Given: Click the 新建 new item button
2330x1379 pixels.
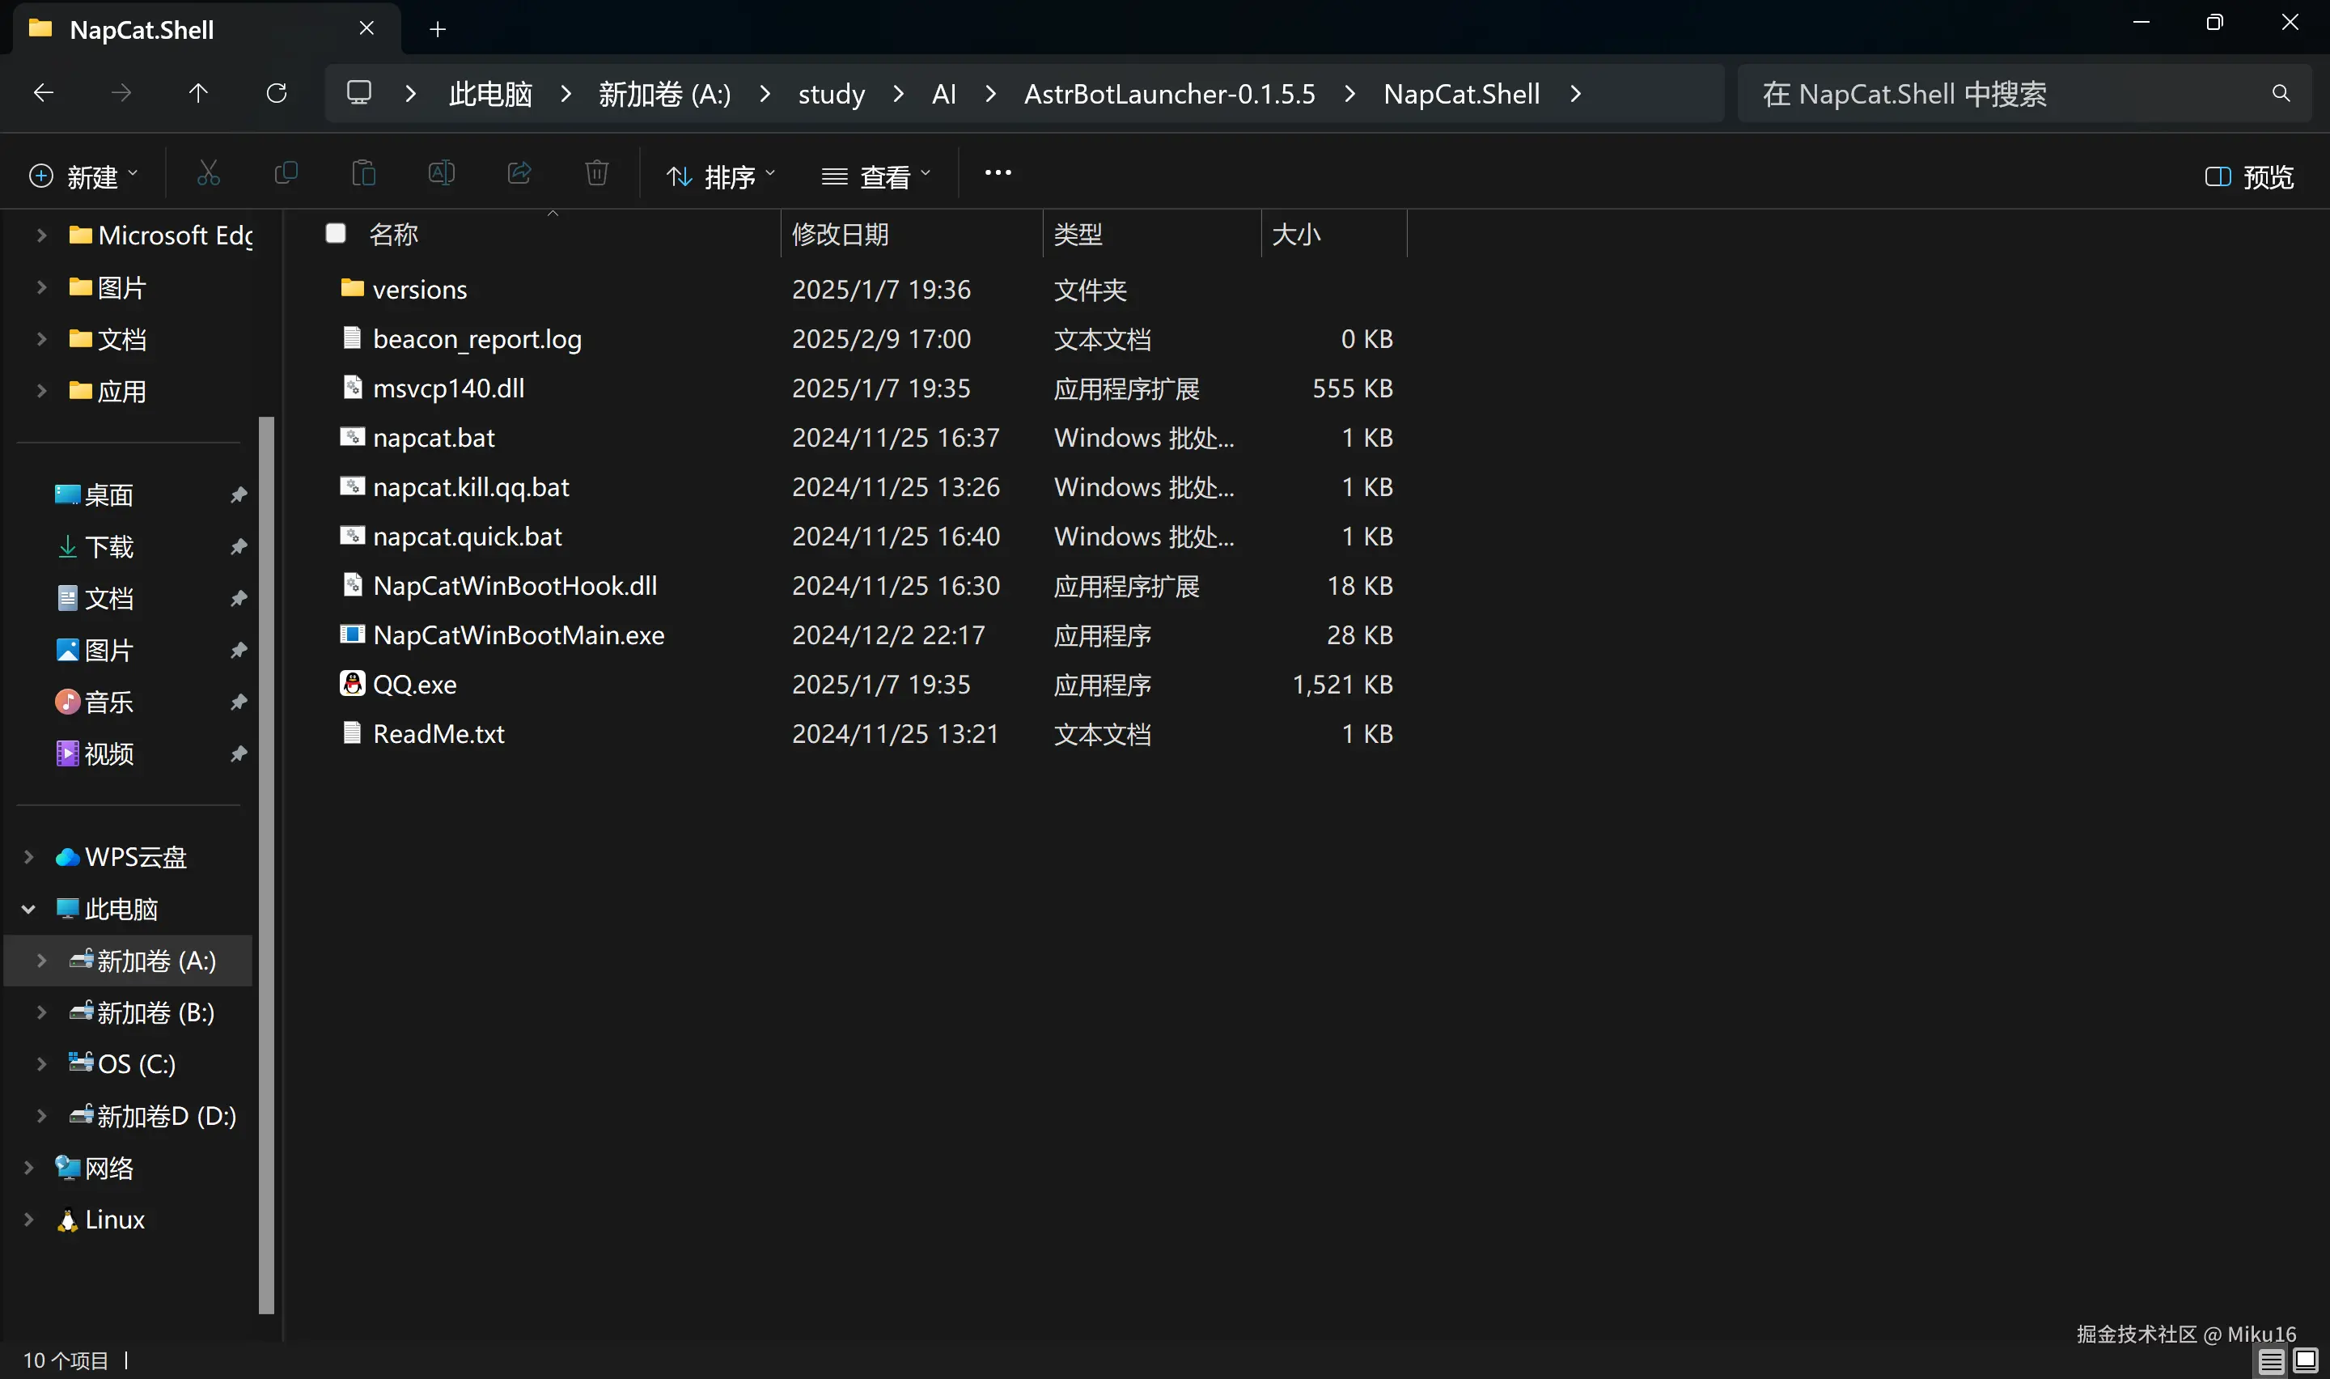Looking at the screenshot, I should [83, 176].
